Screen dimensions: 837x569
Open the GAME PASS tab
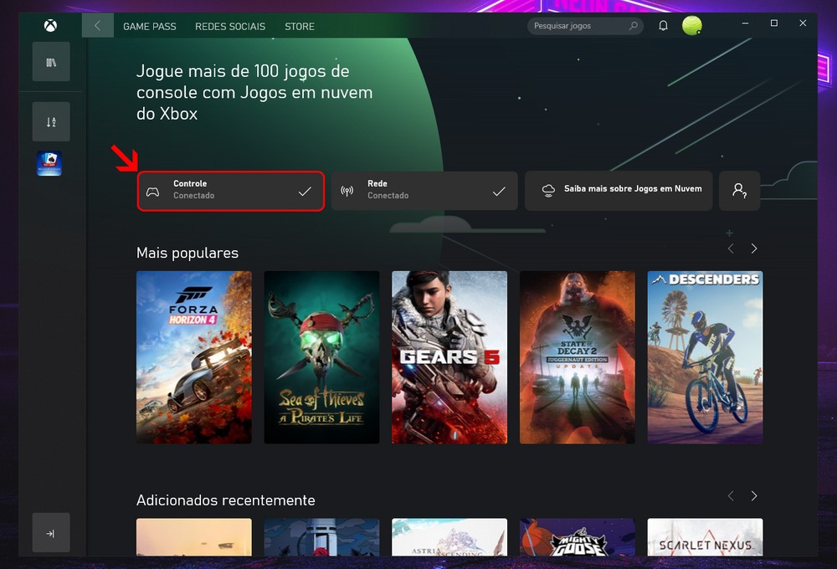[x=150, y=26]
